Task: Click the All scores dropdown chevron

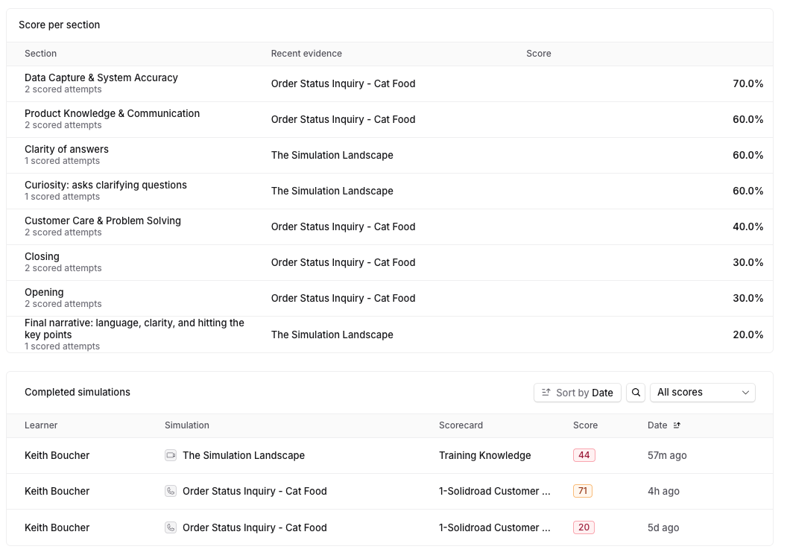Action: tap(745, 393)
